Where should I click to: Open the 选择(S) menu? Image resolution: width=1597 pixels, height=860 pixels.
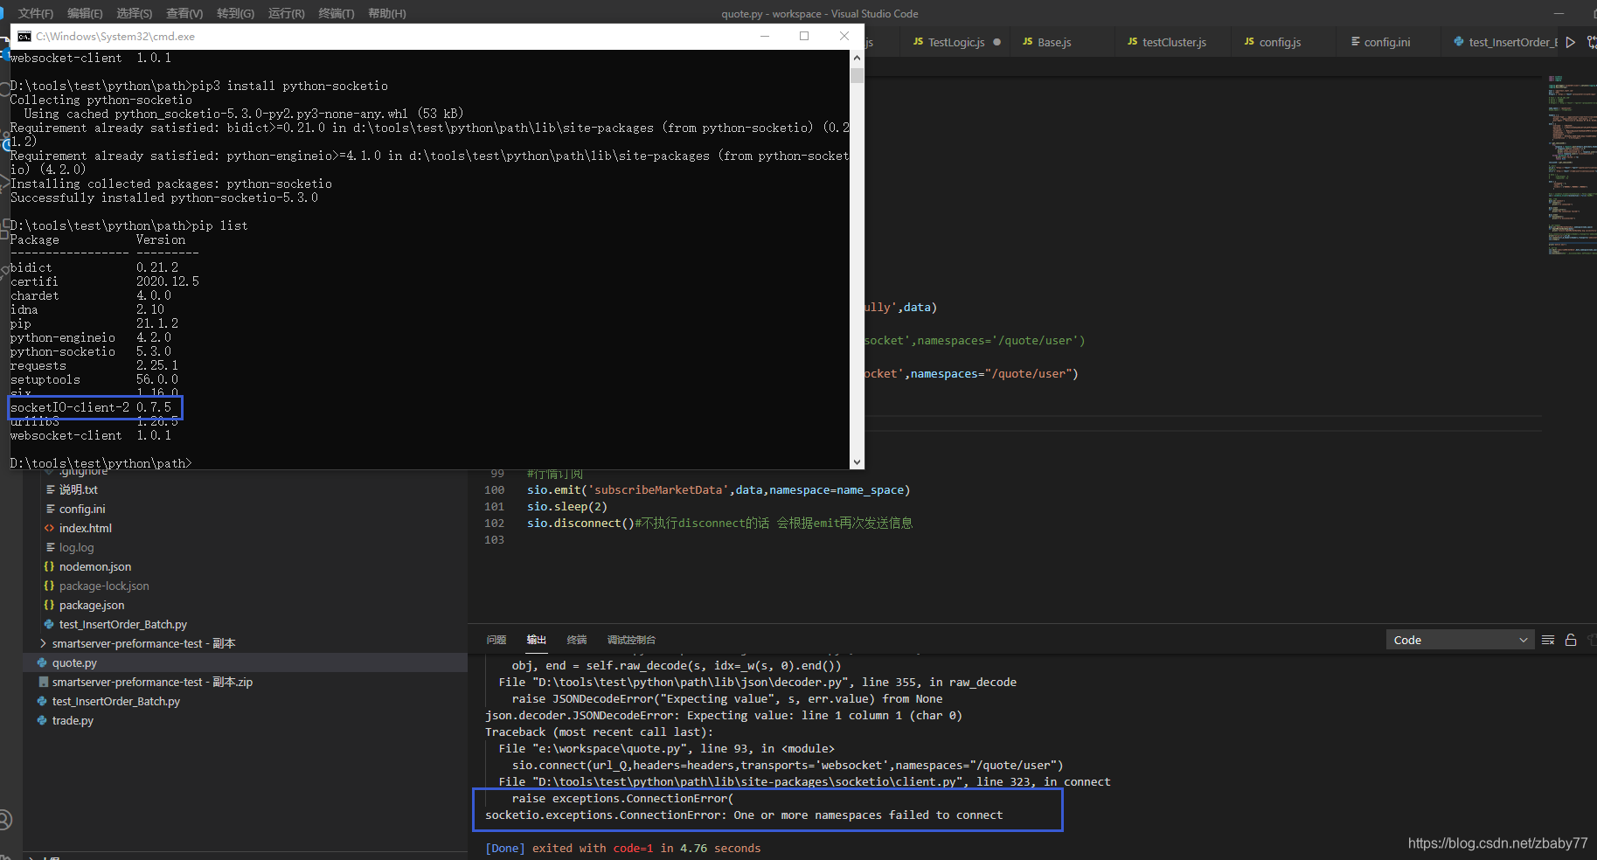point(134,13)
